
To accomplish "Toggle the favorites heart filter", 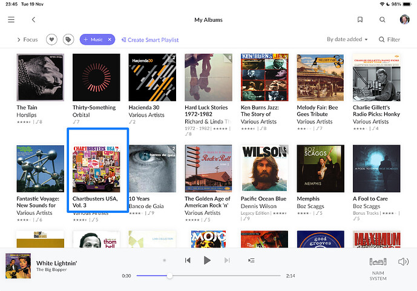I will [x=51, y=39].
